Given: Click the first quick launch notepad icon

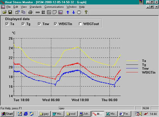Looking at the screenshot, I should (20, 114).
